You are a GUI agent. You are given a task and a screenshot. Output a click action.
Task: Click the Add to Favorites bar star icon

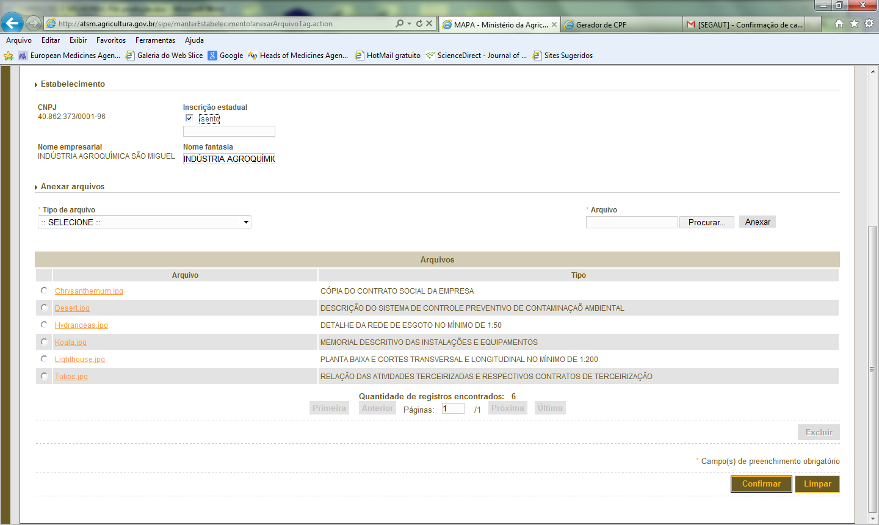click(9, 56)
